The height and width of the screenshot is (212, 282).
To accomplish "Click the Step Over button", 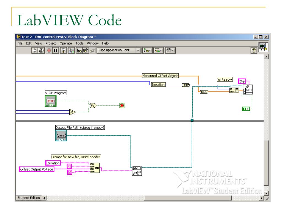I will (85, 51).
